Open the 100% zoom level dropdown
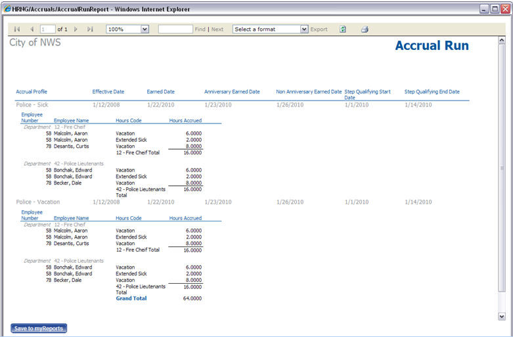 click(145, 30)
